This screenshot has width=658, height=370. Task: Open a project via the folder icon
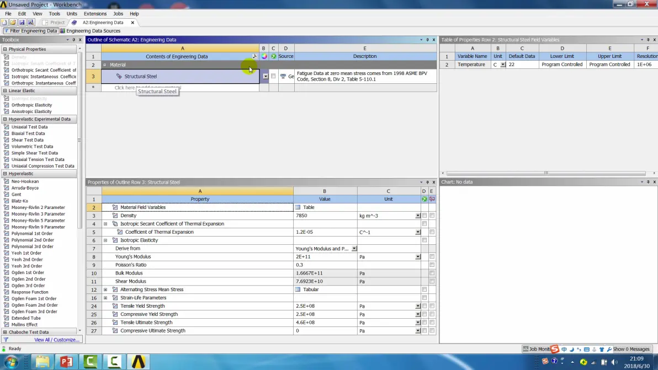(13, 23)
